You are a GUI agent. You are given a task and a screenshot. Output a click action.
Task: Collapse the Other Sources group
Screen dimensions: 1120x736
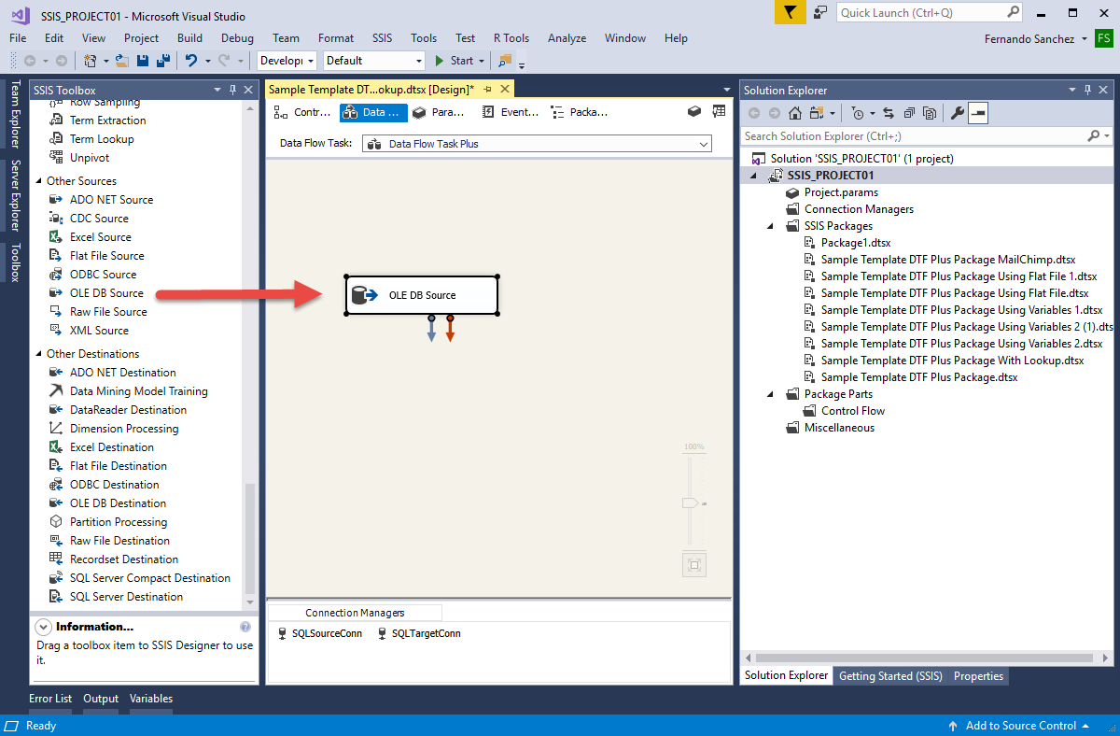(39, 181)
